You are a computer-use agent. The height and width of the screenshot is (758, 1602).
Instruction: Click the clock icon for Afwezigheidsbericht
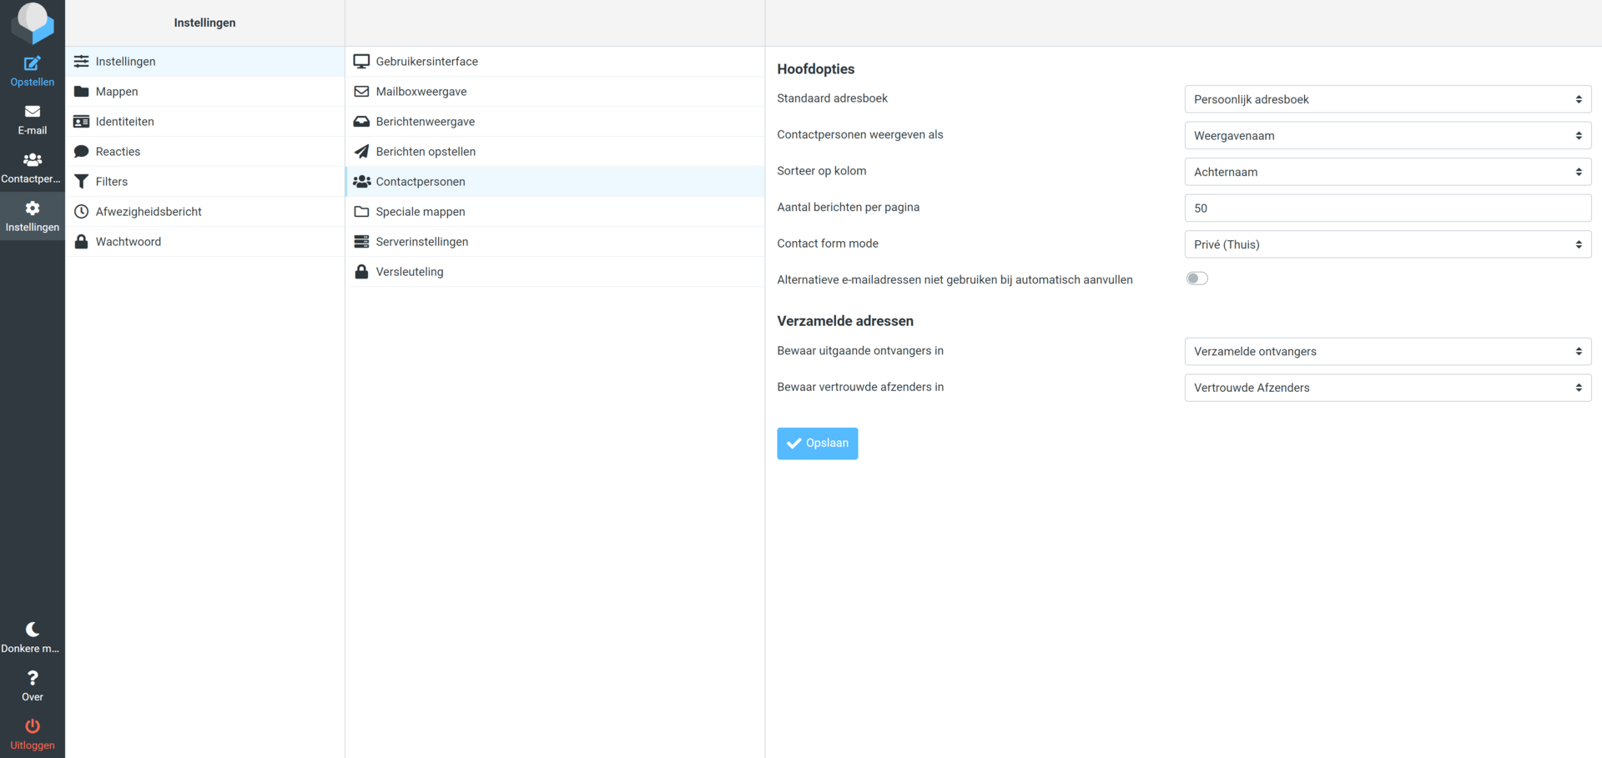tap(81, 212)
